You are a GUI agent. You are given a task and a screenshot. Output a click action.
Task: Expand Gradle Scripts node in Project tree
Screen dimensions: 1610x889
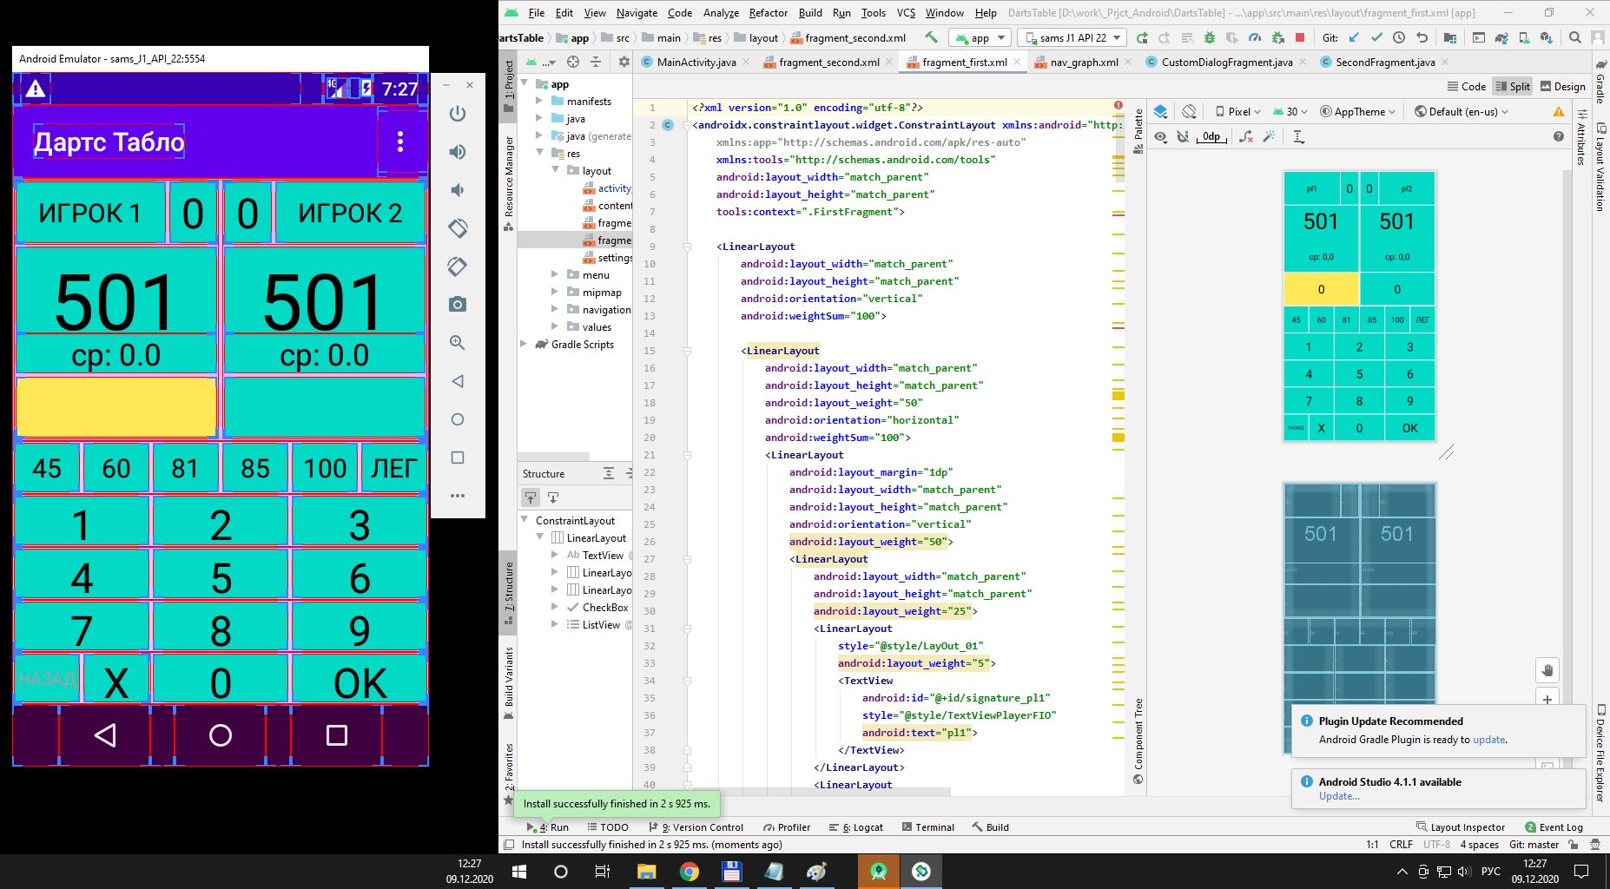click(x=524, y=345)
